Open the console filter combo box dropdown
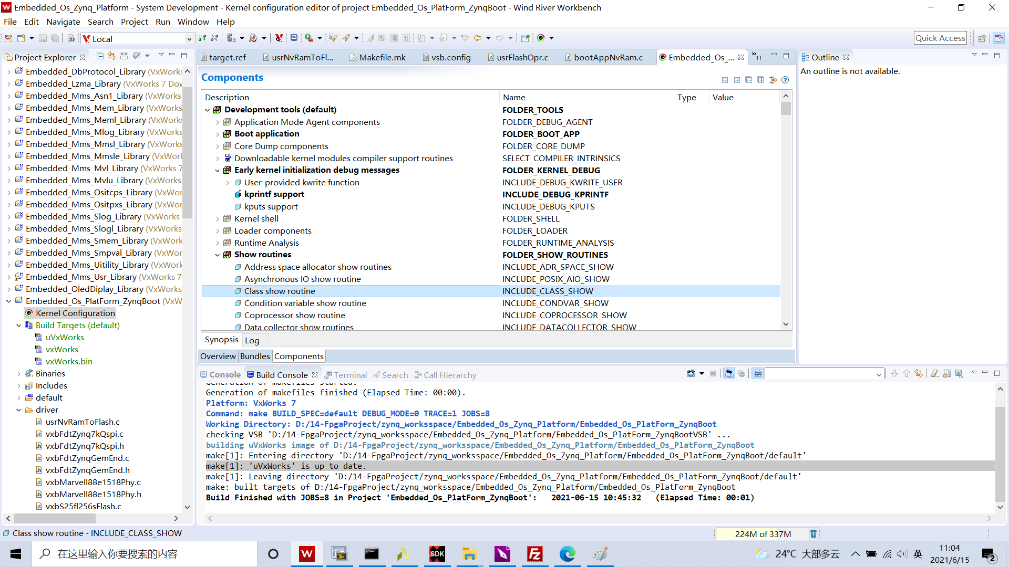Image resolution: width=1009 pixels, height=567 pixels. (x=878, y=374)
